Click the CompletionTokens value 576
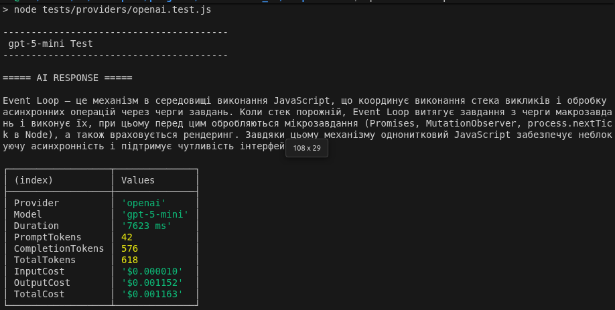This screenshot has height=310, width=615. click(129, 248)
